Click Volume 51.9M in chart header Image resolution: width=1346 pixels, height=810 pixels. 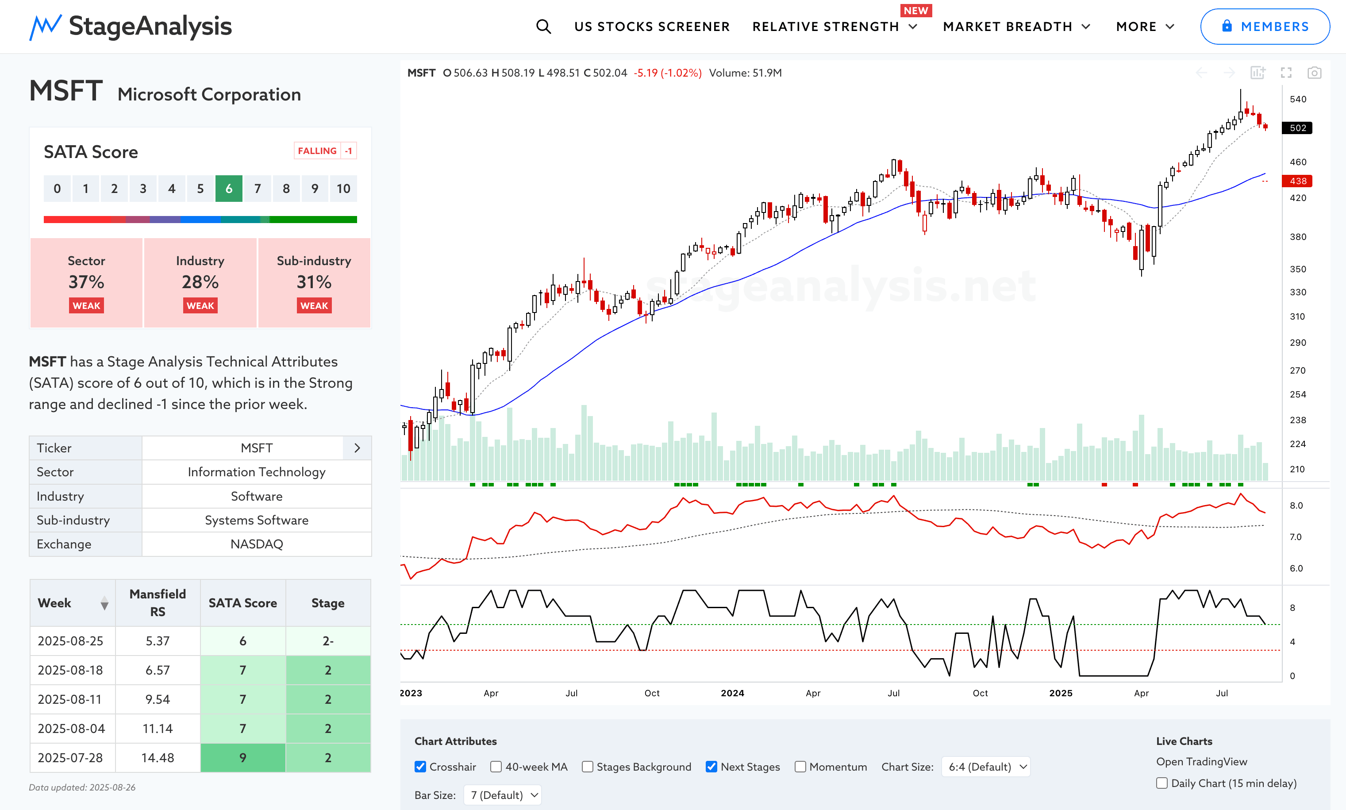(x=745, y=73)
